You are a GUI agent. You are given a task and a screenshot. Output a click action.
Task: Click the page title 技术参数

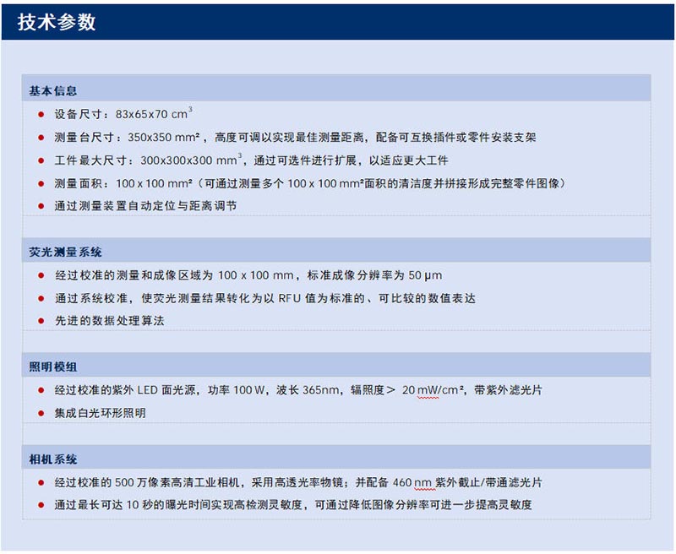pos(57,23)
